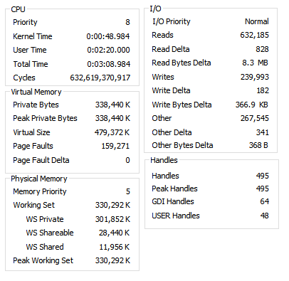289x281 pixels.
Task: Select the Writes count 239,993
Action: pos(255,77)
